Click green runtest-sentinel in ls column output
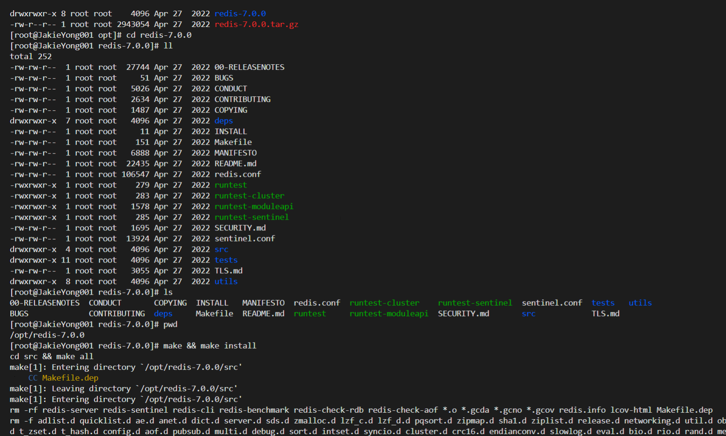Screen dimensions: 726x436 click(x=475, y=302)
